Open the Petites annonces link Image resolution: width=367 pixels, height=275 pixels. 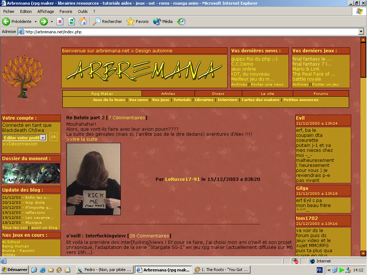(301, 100)
